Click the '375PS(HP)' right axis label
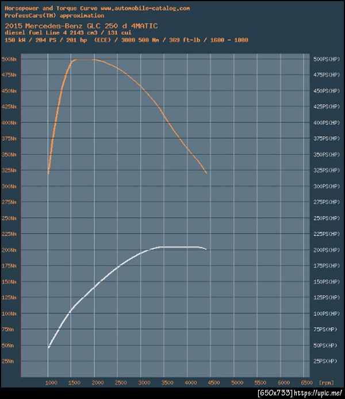This screenshot has width=345, height=399. click(x=327, y=139)
